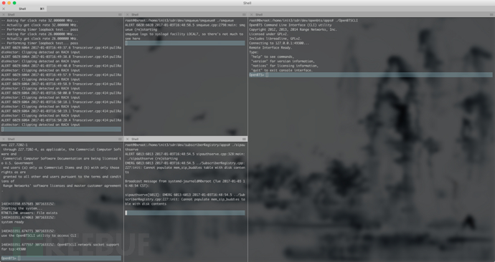This screenshot has width=495, height=262.
Task: Click 'Broadcast message from systemd-journald' line
Action: click(x=185, y=183)
